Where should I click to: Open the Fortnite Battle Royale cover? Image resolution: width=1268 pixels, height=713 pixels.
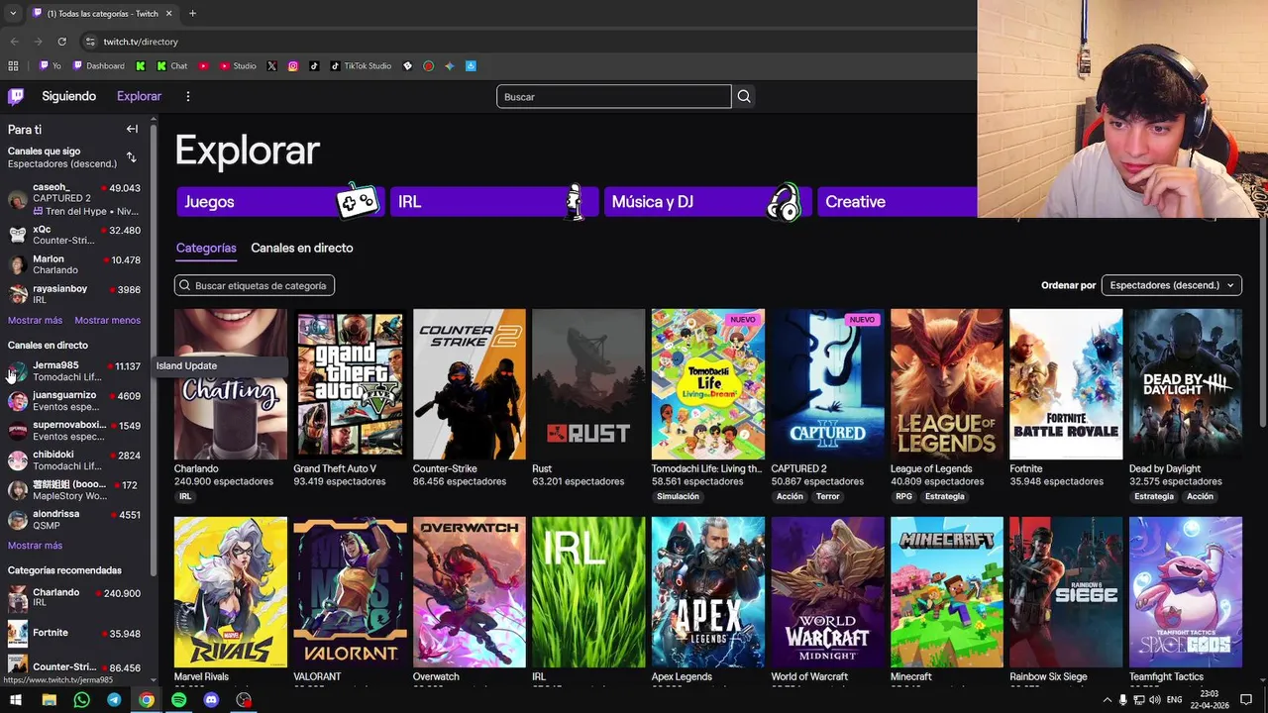[x=1066, y=384]
